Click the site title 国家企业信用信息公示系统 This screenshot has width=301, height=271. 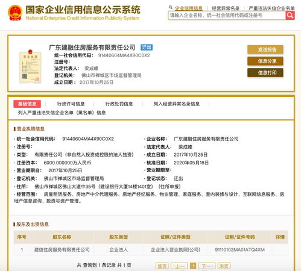pyautogui.click(x=83, y=10)
